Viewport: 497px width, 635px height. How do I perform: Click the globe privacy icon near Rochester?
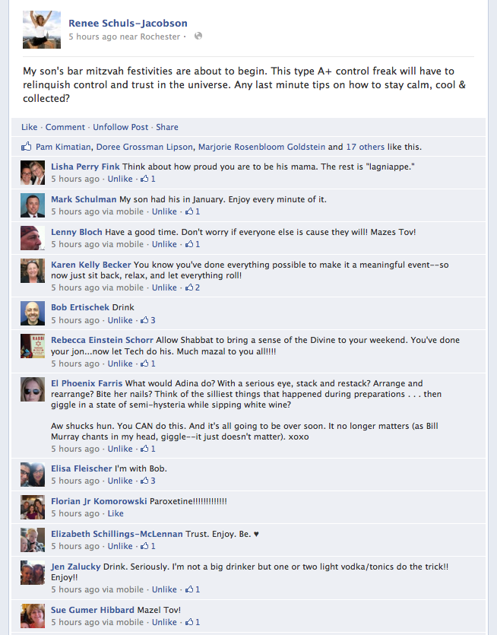click(198, 36)
